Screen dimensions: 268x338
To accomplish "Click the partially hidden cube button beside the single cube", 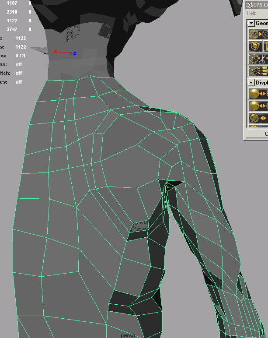I will click(x=266, y=46).
